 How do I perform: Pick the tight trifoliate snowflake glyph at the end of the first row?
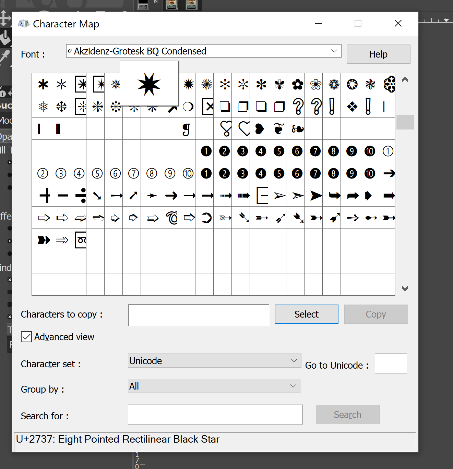[x=386, y=84]
